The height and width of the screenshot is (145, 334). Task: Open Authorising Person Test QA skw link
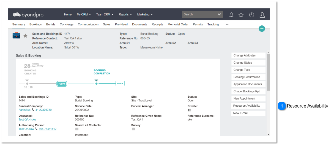26,129
